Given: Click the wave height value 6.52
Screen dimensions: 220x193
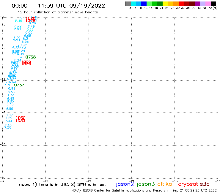Looking at the screenshot, I should (x=19, y=18).
